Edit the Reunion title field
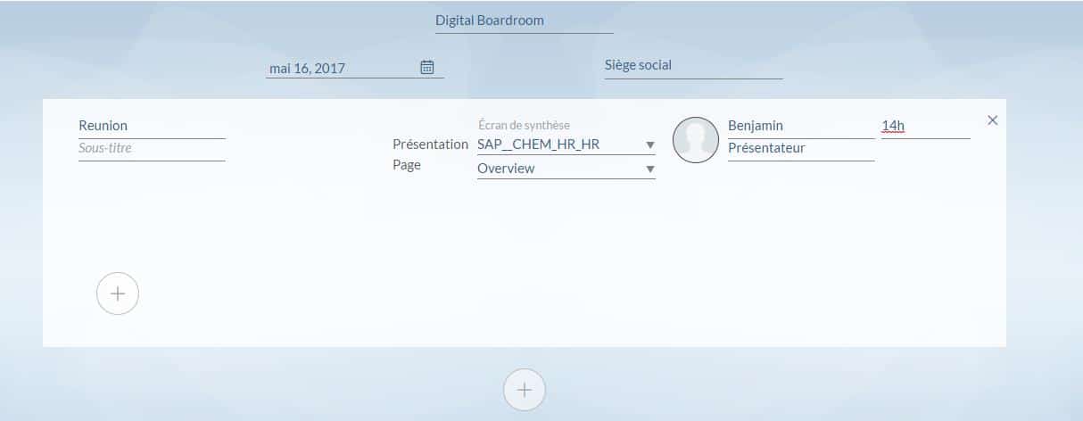This screenshot has height=421, width=1083. pyautogui.click(x=152, y=127)
